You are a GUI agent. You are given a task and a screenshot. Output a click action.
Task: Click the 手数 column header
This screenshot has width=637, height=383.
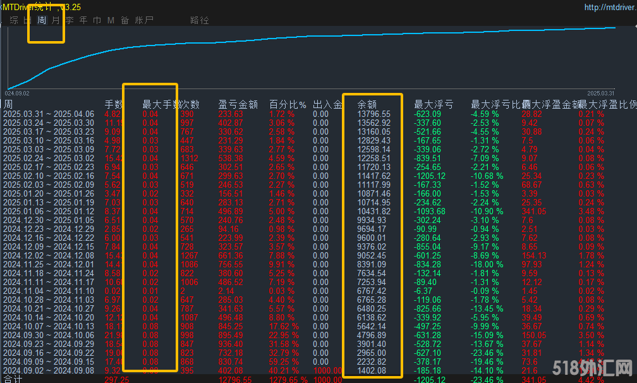(113, 104)
